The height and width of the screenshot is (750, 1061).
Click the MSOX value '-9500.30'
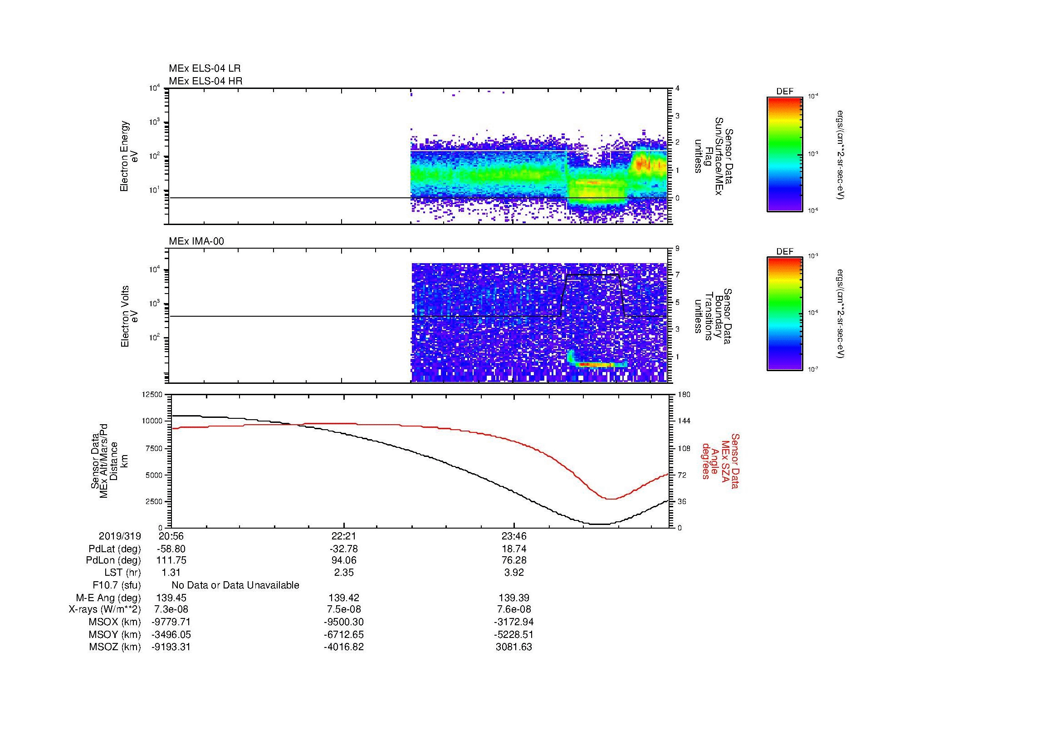[344, 622]
